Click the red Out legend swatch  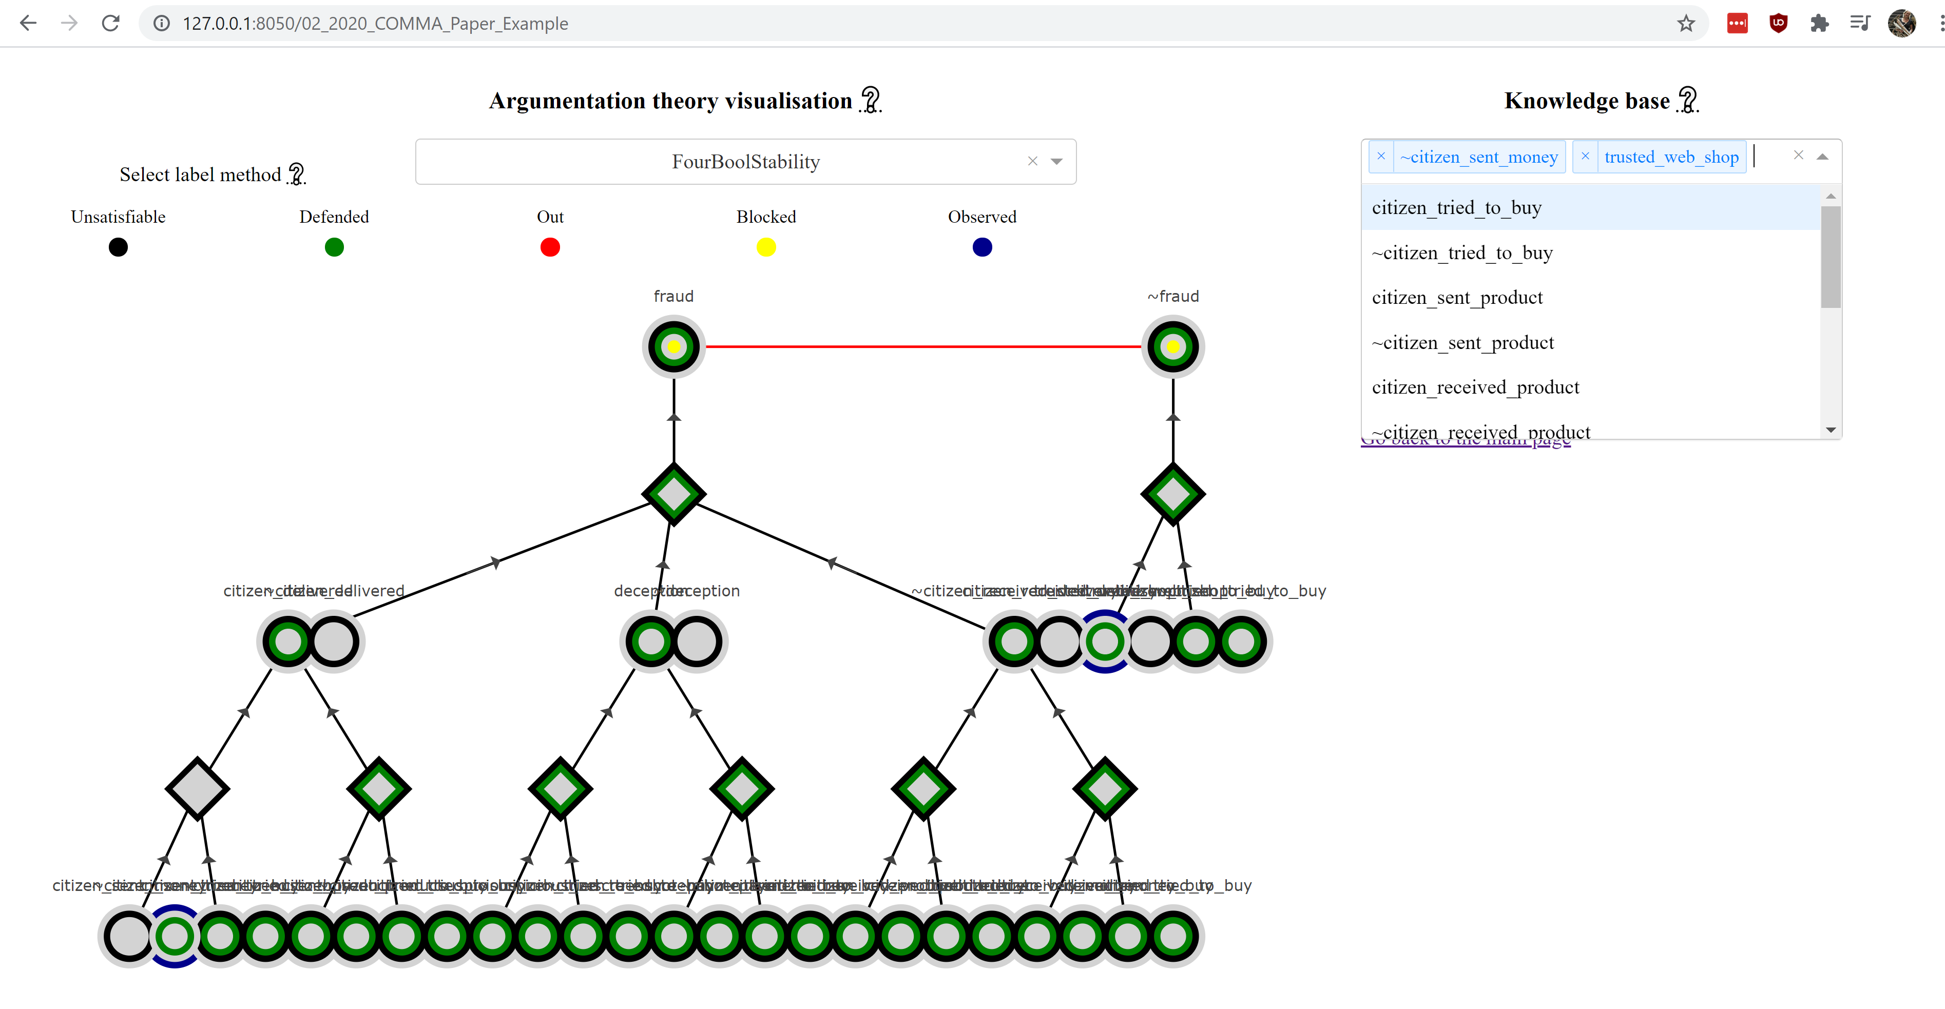point(550,247)
